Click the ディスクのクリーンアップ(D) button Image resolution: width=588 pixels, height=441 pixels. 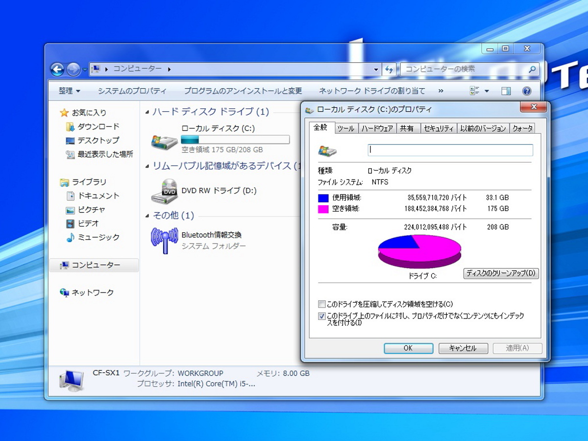501,273
